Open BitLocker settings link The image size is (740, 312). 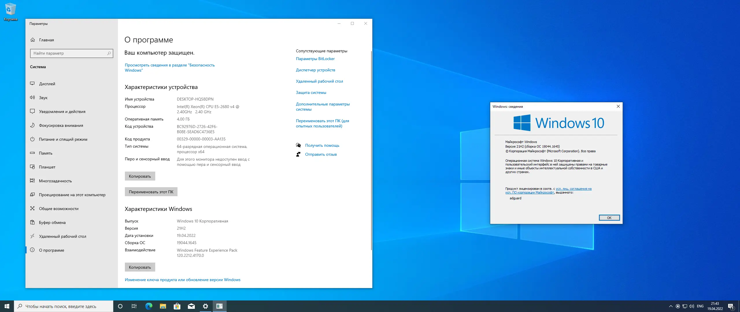coord(315,59)
